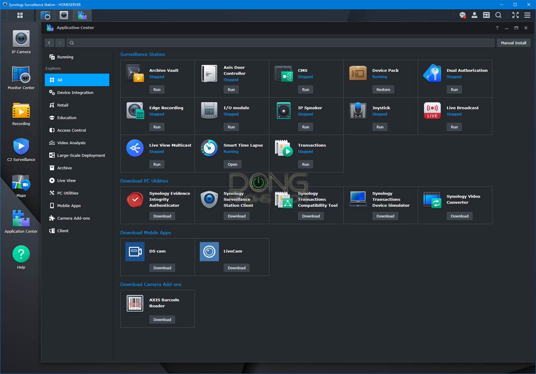Download AXIS Barcode Reader add-on
Image resolution: width=536 pixels, height=374 pixels.
[162, 320]
